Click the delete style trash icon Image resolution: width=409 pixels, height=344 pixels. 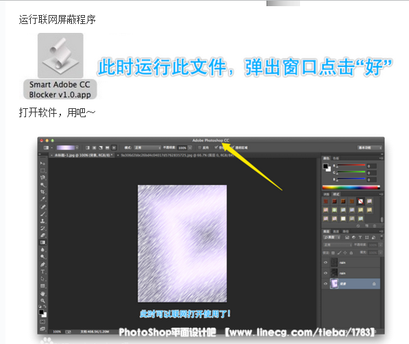coord(375,225)
